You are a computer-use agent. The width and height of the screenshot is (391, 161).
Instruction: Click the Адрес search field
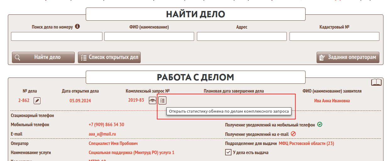coord(242,36)
